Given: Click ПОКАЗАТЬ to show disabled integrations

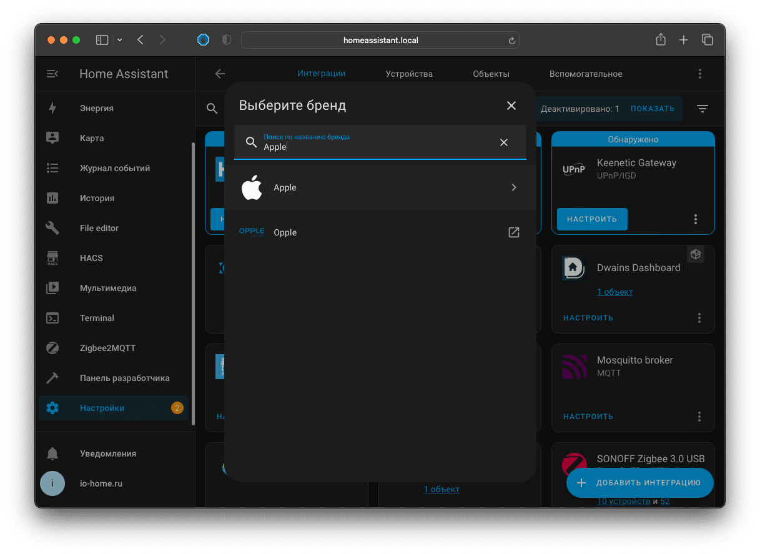Looking at the screenshot, I should click(653, 109).
